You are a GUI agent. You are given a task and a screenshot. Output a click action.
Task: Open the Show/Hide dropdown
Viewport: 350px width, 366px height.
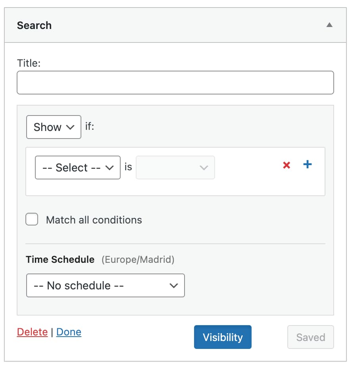(54, 127)
